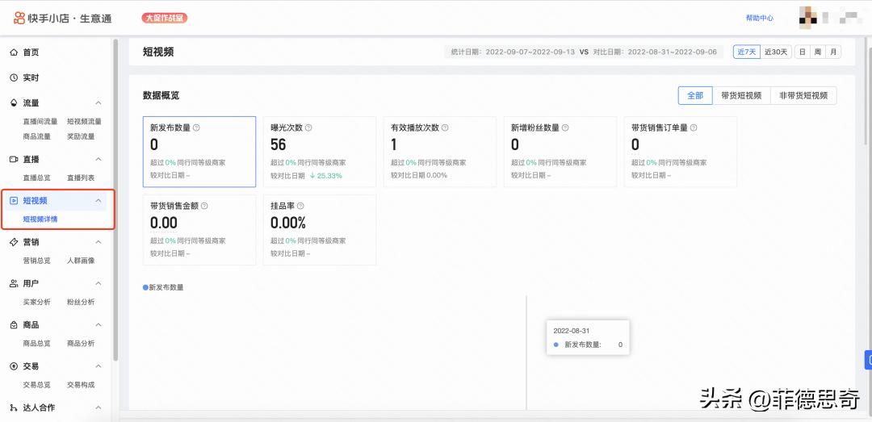Open 短视频流量 in sidebar
Image resolution: width=872 pixels, height=422 pixels.
[x=84, y=122]
